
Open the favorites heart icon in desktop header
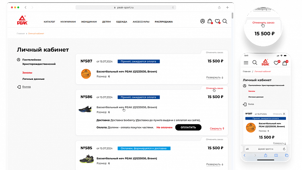point(218,21)
